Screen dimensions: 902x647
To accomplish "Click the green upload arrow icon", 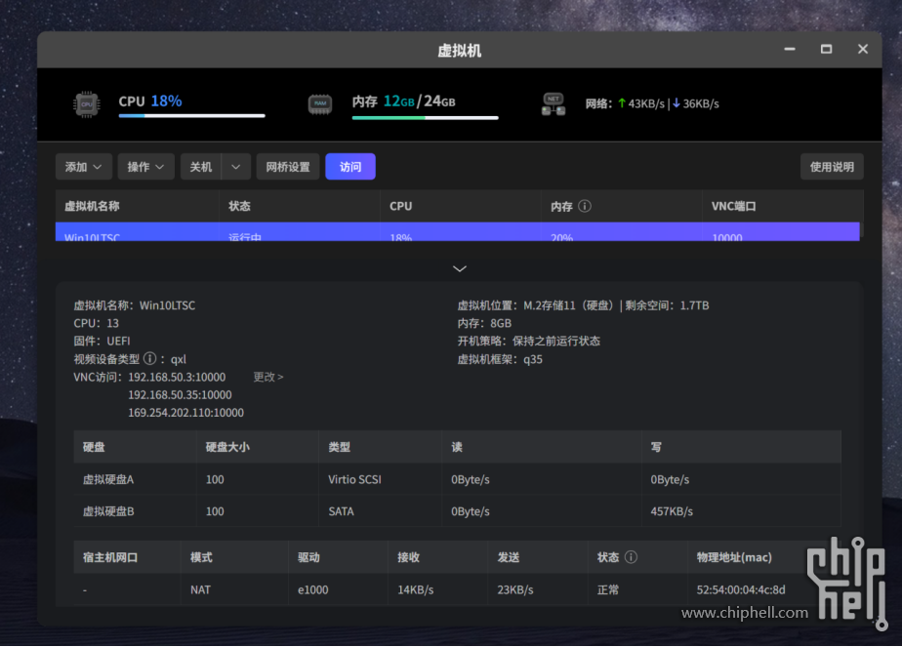I will [x=622, y=103].
